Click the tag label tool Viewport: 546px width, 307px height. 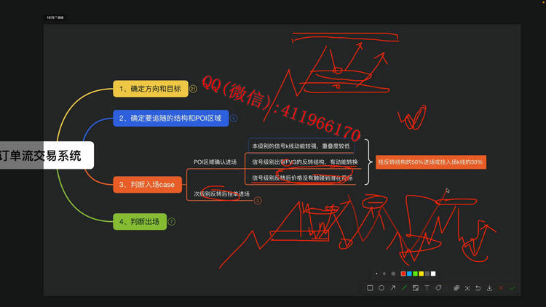439,288
